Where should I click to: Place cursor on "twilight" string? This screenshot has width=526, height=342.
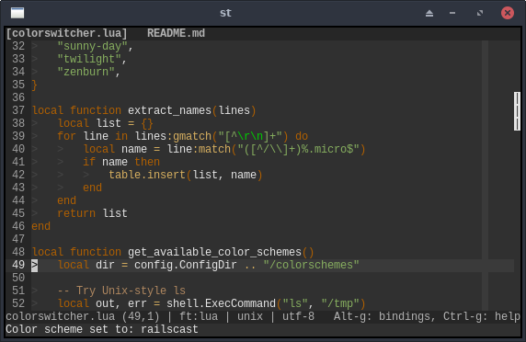pyautogui.click(x=89, y=59)
